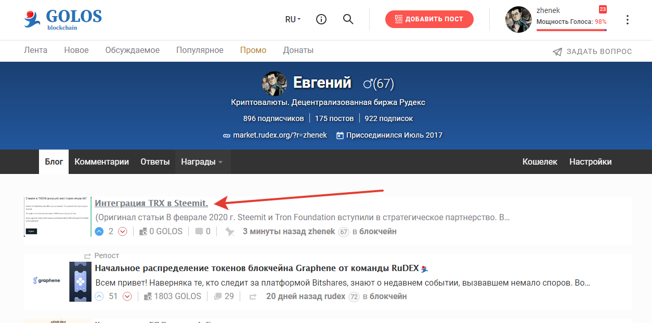The height and width of the screenshot is (323, 652).
Task: Click vote count 2 on TRX post
Action: (111, 232)
